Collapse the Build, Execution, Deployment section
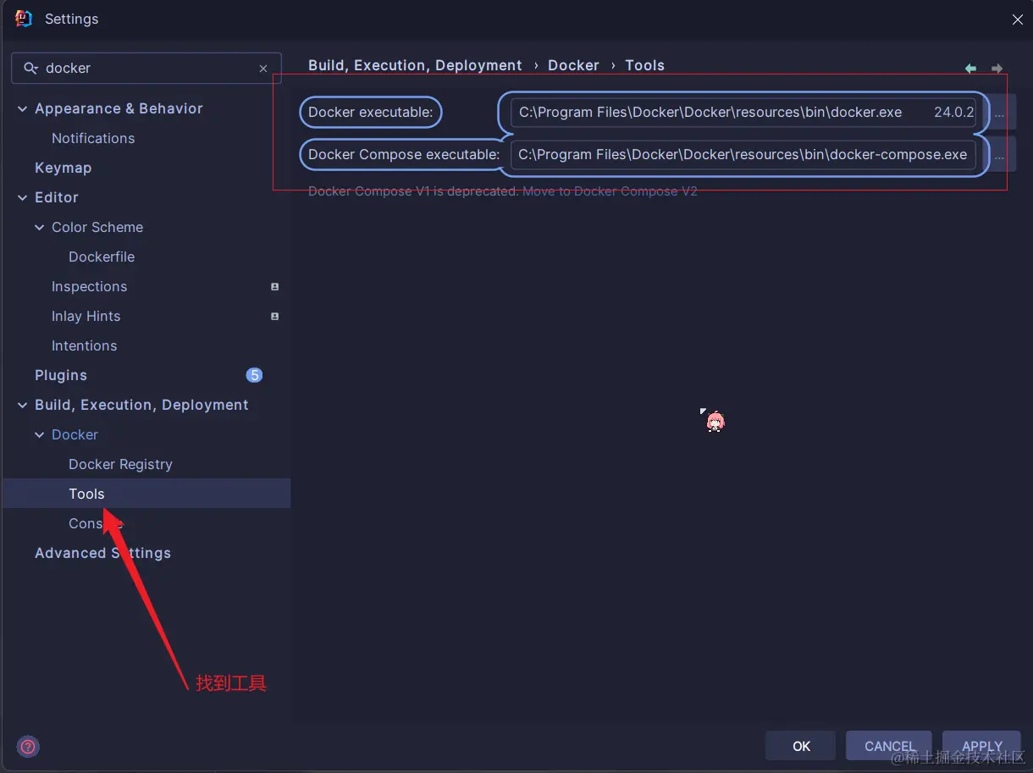Image resolution: width=1033 pixels, height=773 pixels. pos(23,406)
